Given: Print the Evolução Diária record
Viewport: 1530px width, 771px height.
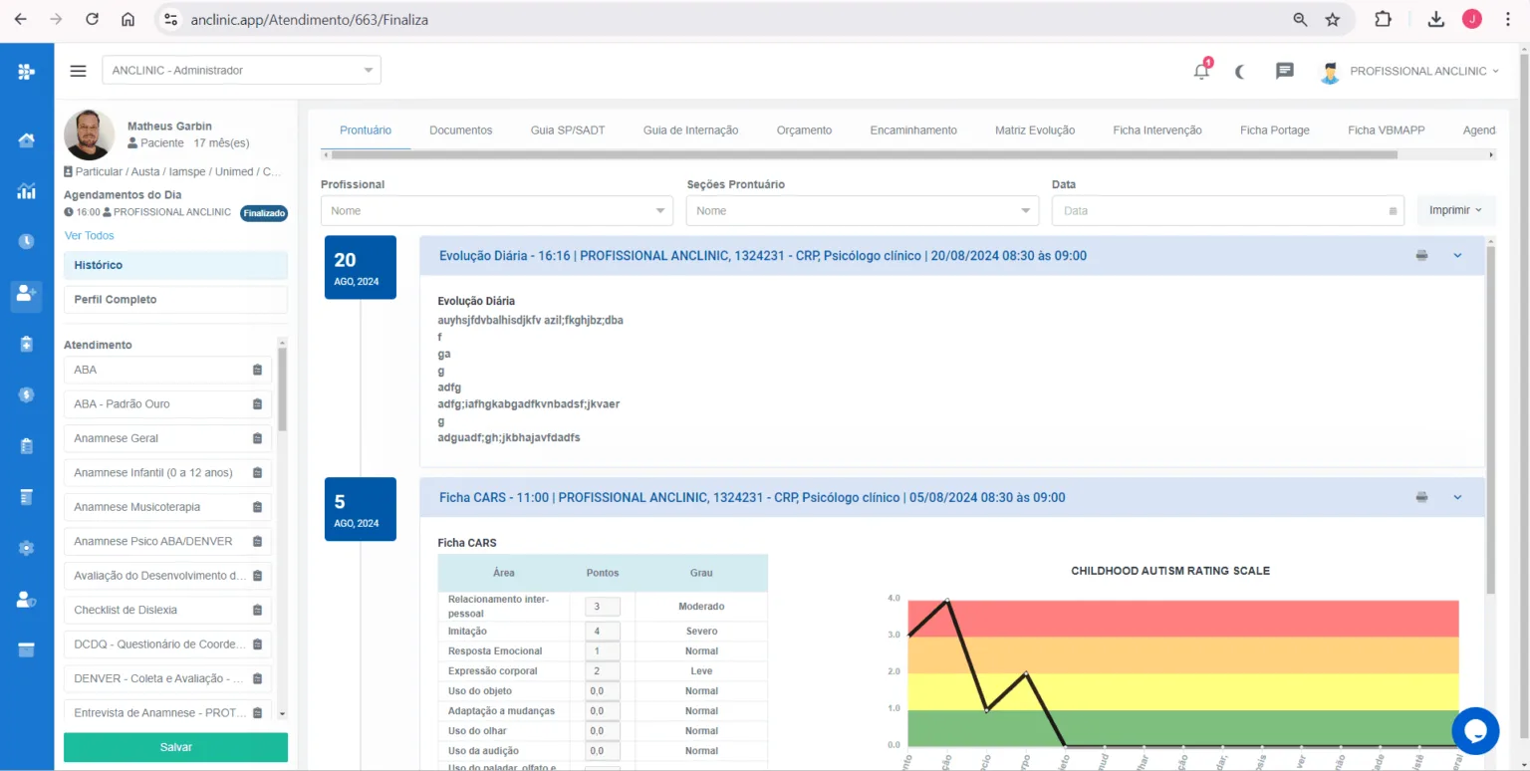Looking at the screenshot, I should point(1421,256).
